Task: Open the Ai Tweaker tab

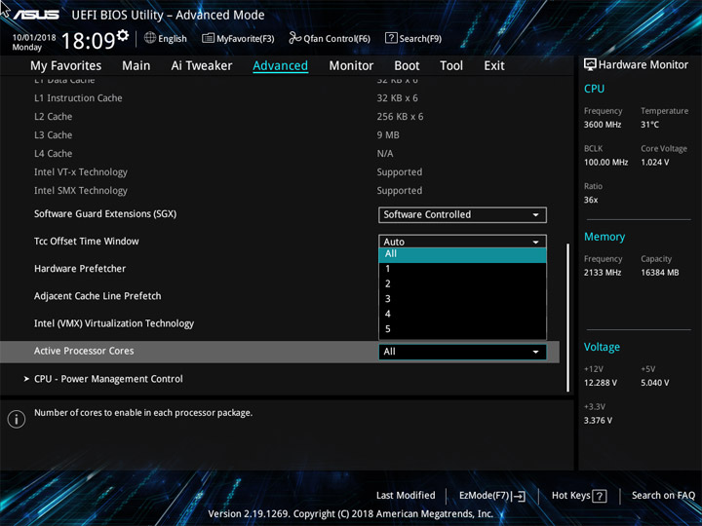Action: [202, 66]
